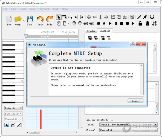Copy selected events

pos(59,24)
